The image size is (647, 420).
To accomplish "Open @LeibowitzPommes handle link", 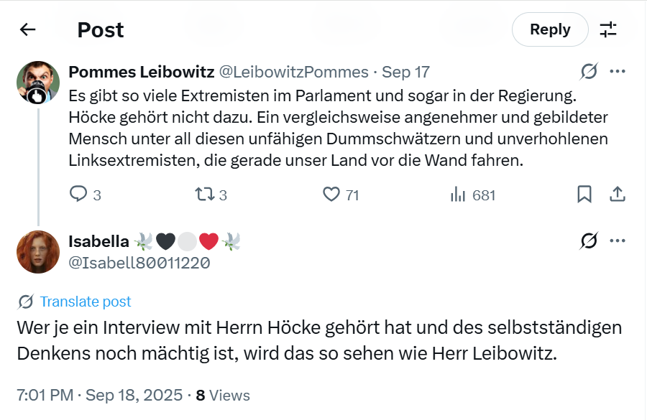I will click(x=293, y=72).
